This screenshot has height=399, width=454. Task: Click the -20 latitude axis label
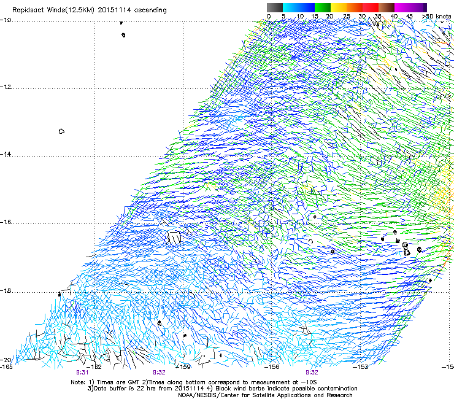pos(6,360)
